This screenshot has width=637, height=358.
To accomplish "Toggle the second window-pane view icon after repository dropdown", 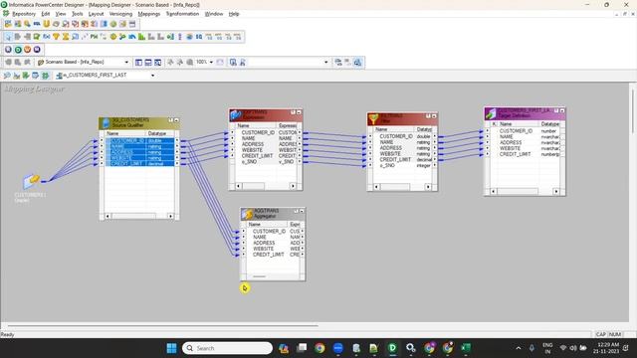I will click(x=148, y=62).
